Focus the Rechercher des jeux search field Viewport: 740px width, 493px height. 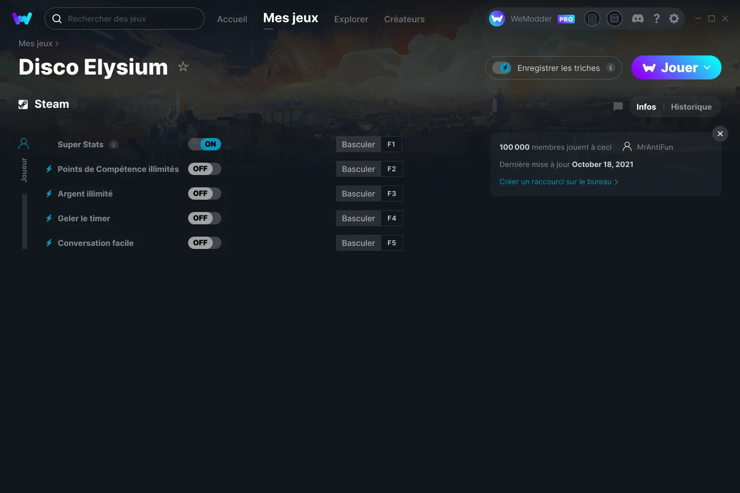pos(125,18)
